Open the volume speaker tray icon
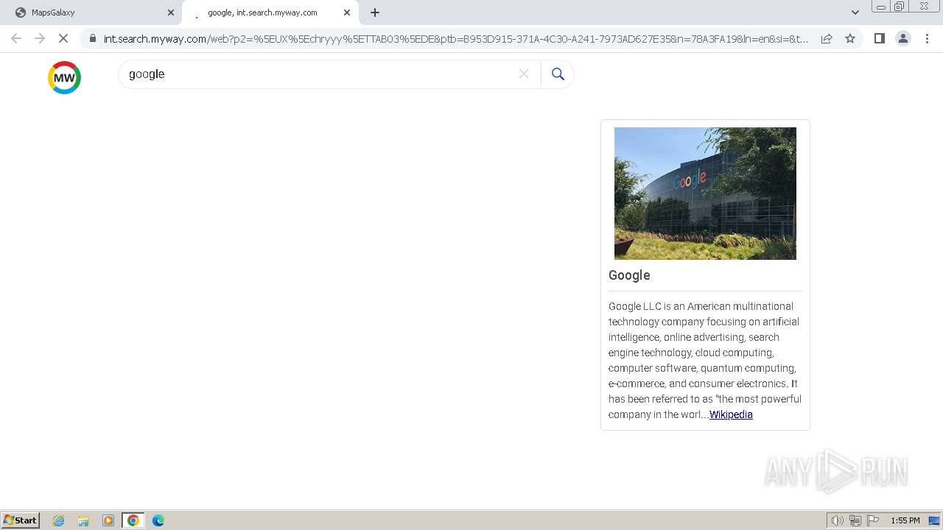The image size is (943, 530). coord(837,520)
